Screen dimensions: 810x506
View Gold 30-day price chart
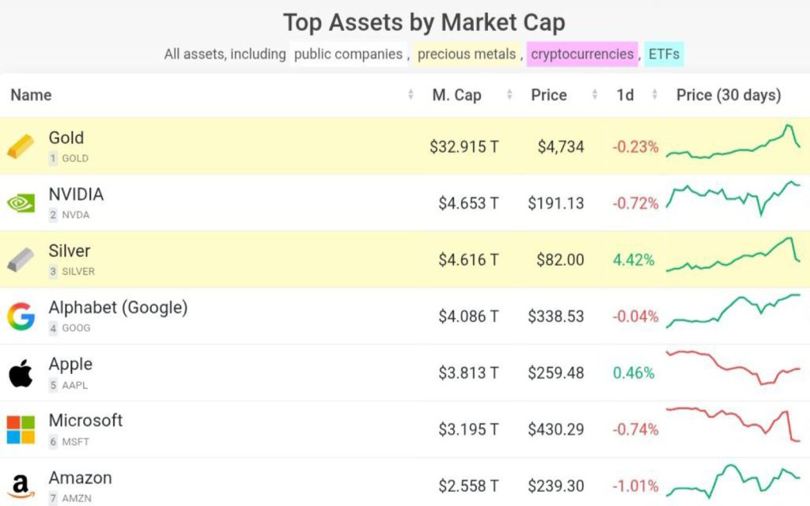733,143
